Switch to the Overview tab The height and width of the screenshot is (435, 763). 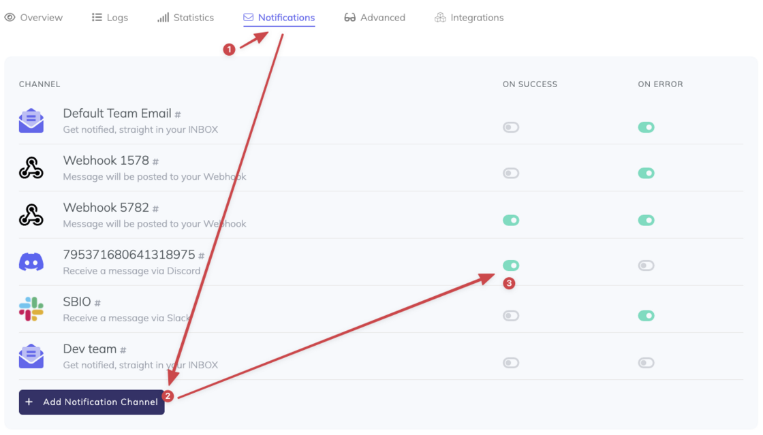34,18
